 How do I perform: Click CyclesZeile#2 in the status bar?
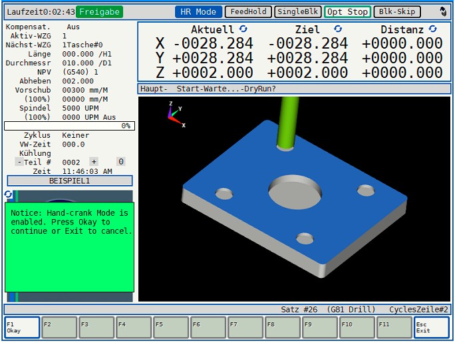pyautogui.click(x=418, y=309)
